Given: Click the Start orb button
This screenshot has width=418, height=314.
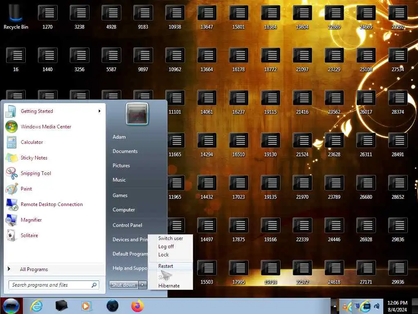Looking at the screenshot, I should point(11,306).
